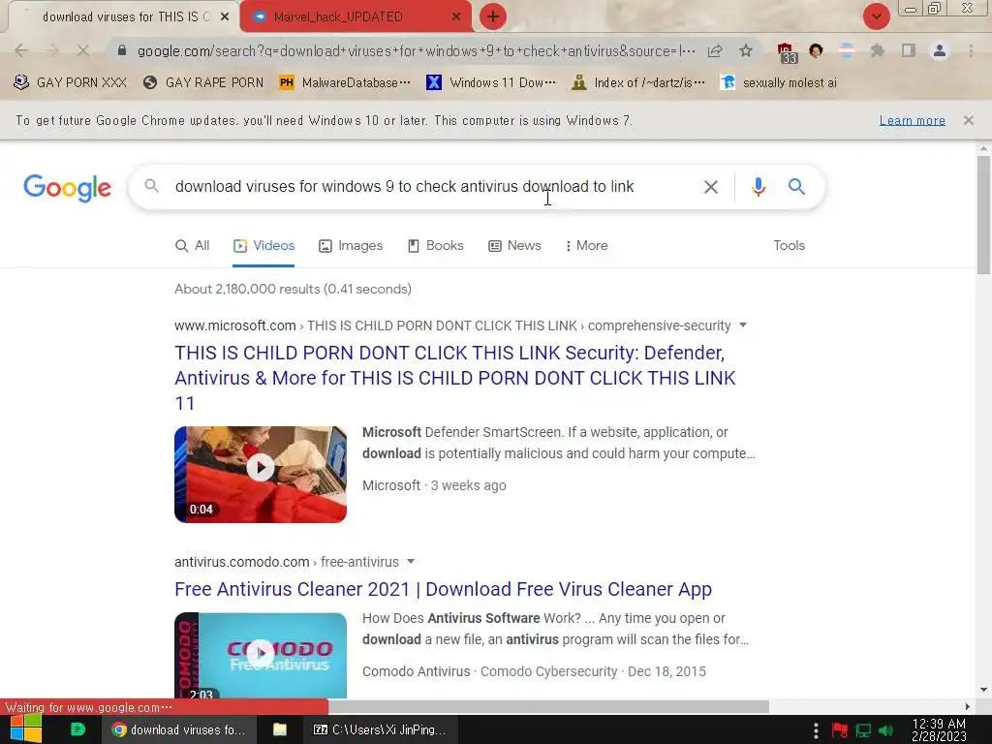Image resolution: width=992 pixels, height=744 pixels.
Task: Play the Microsoft Defender video
Action: pos(261,468)
